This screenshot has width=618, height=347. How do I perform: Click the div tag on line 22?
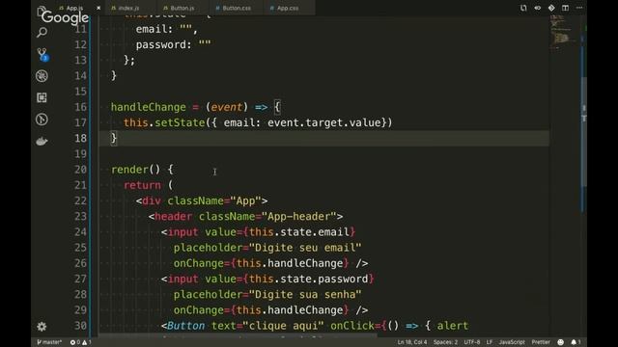(x=152, y=200)
